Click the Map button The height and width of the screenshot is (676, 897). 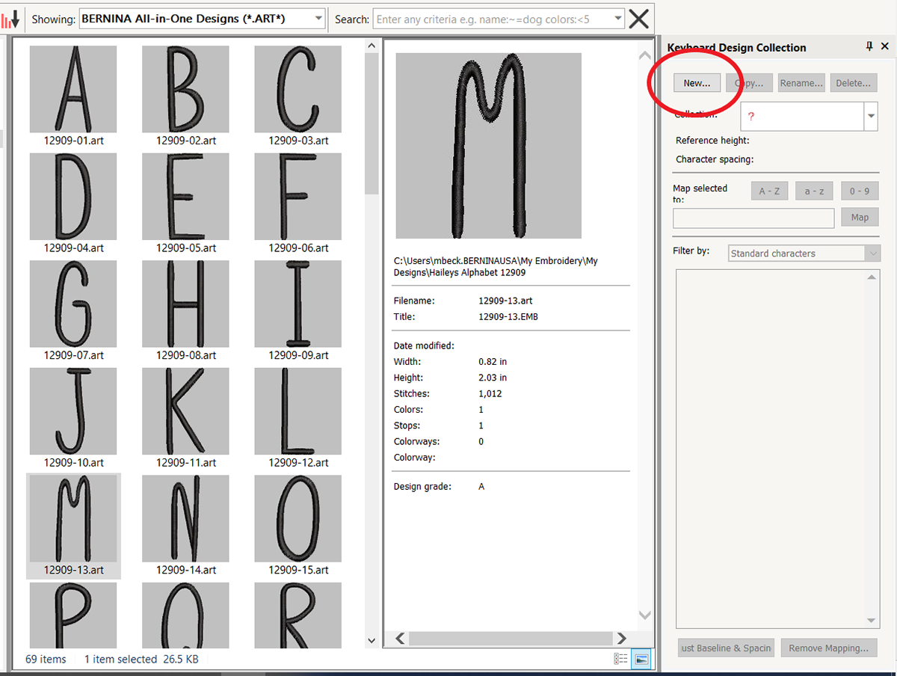point(859,217)
